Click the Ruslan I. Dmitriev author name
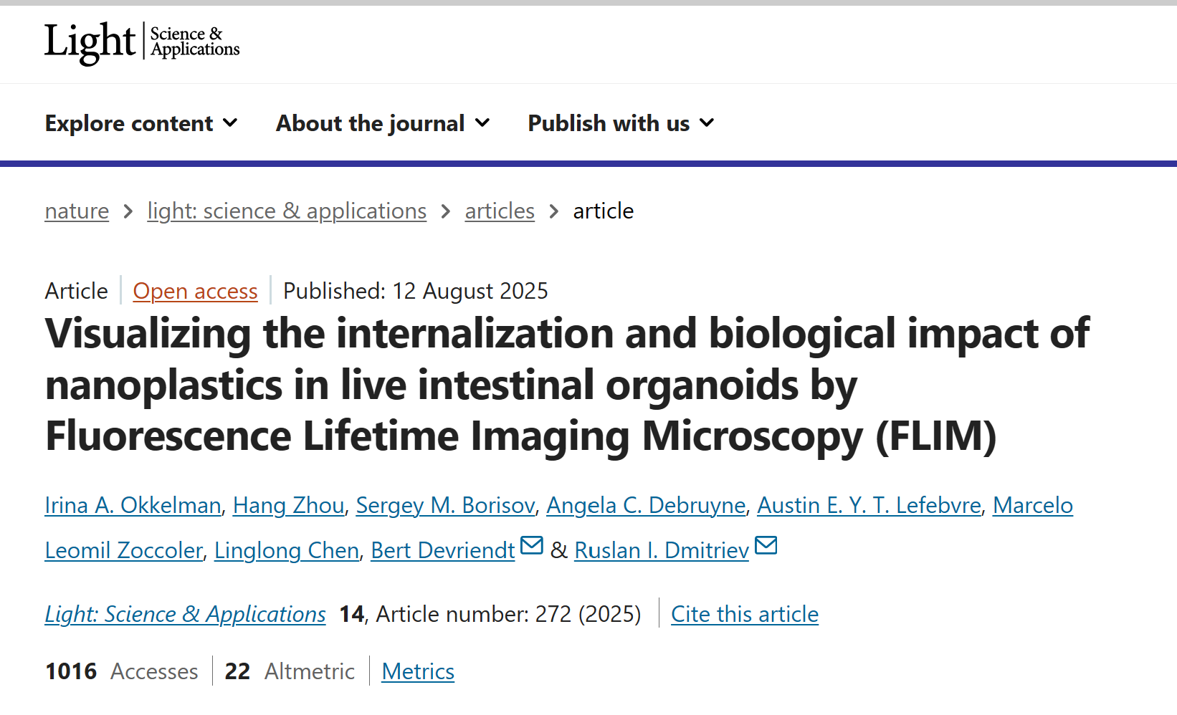 (x=662, y=550)
